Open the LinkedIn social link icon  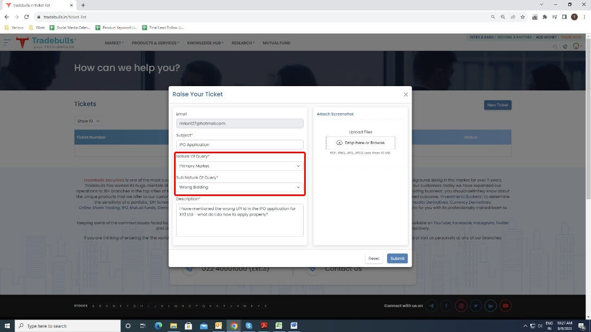pyautogui.click(x=491, y=306)
